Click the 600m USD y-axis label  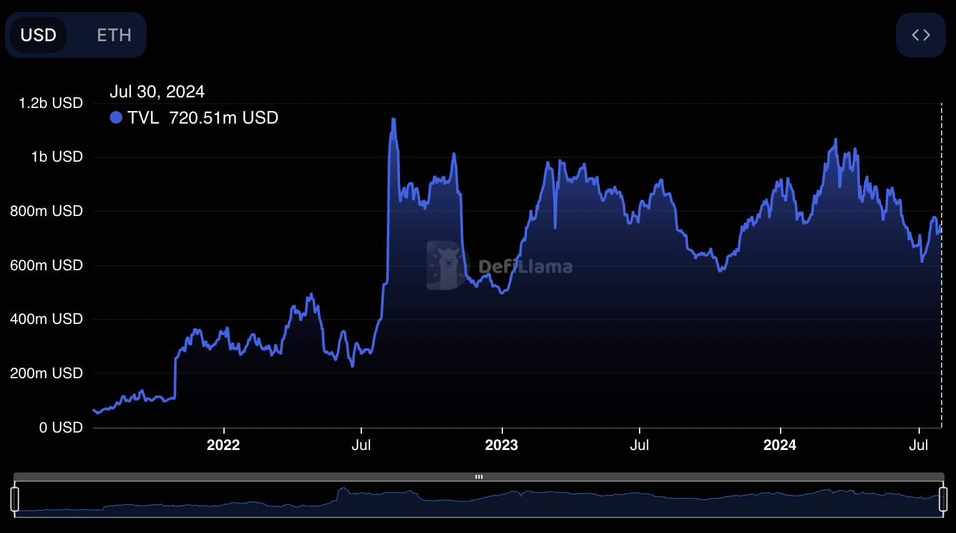pyautogui.click(x=46, y=265)
